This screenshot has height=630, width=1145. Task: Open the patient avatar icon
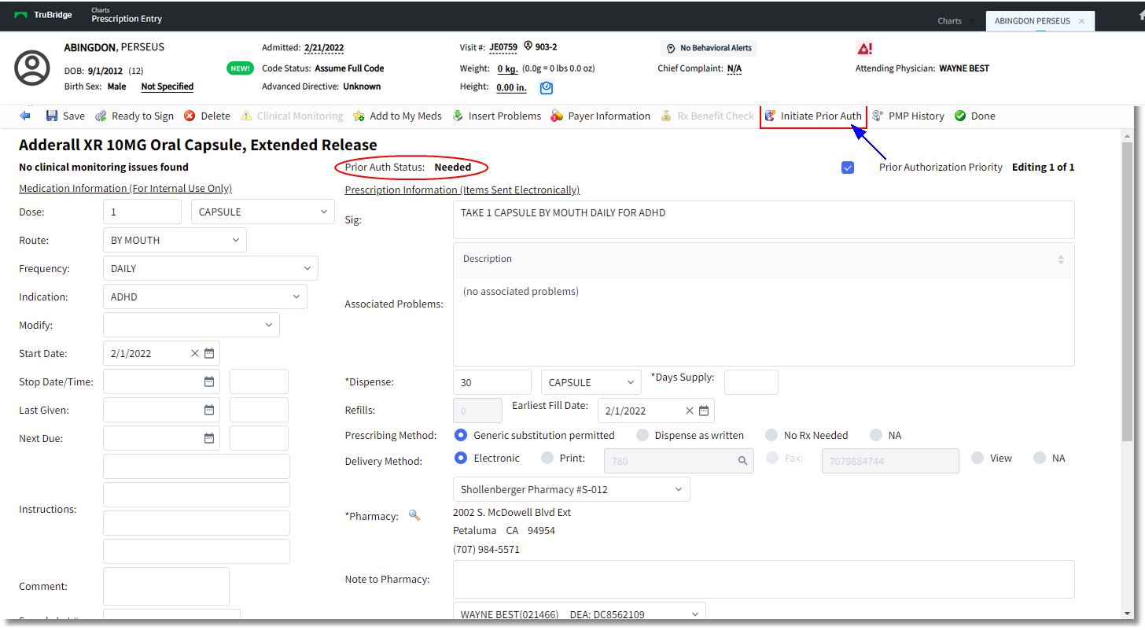(32, 68)
